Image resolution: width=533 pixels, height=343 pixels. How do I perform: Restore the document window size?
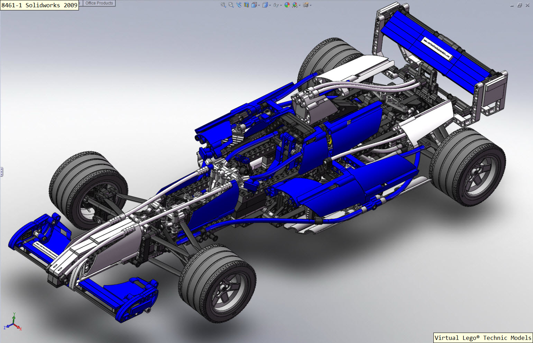pyautogui.click(x=520, y=5)
